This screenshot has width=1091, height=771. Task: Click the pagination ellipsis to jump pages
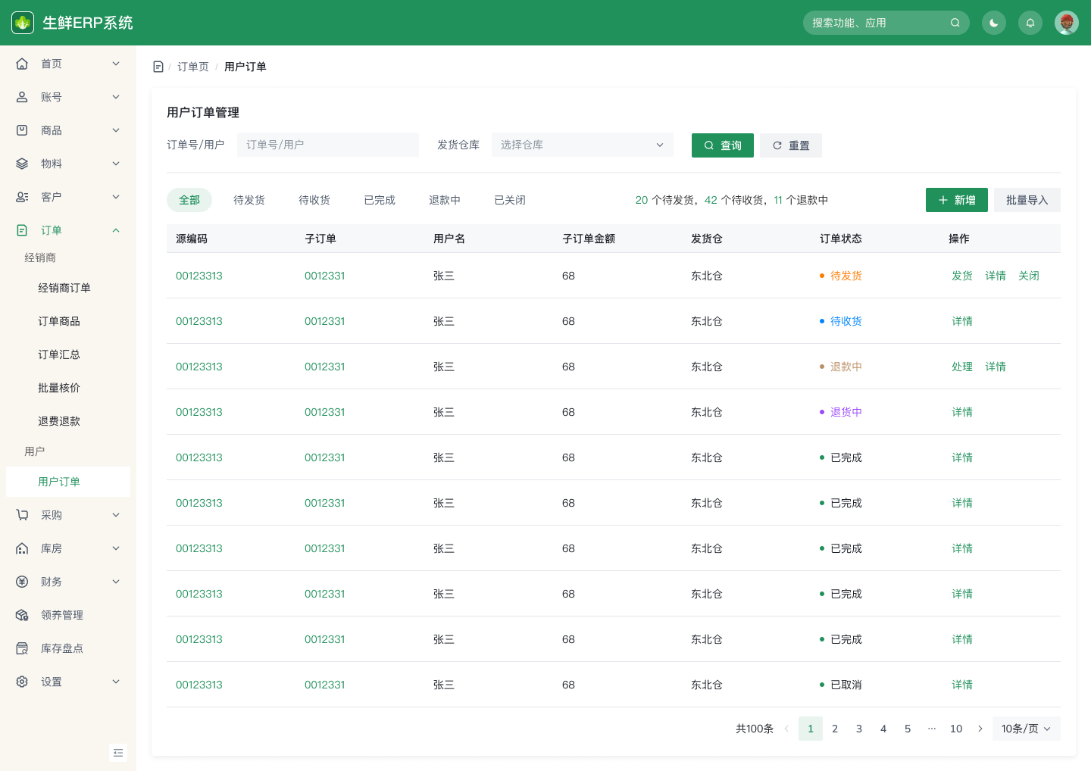pyautogui.click(x=932, y=729)
